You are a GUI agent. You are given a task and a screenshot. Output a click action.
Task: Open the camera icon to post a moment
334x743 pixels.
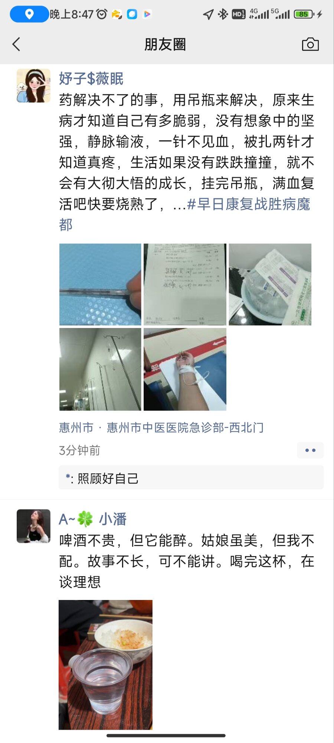(x=310, y=44)
